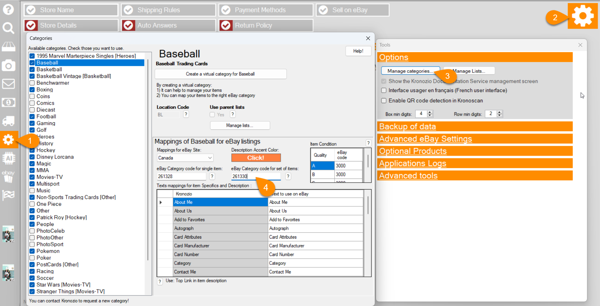Click Manage Lists... button in Tools panel
This screenshot has width=600, height=306.
469,71
